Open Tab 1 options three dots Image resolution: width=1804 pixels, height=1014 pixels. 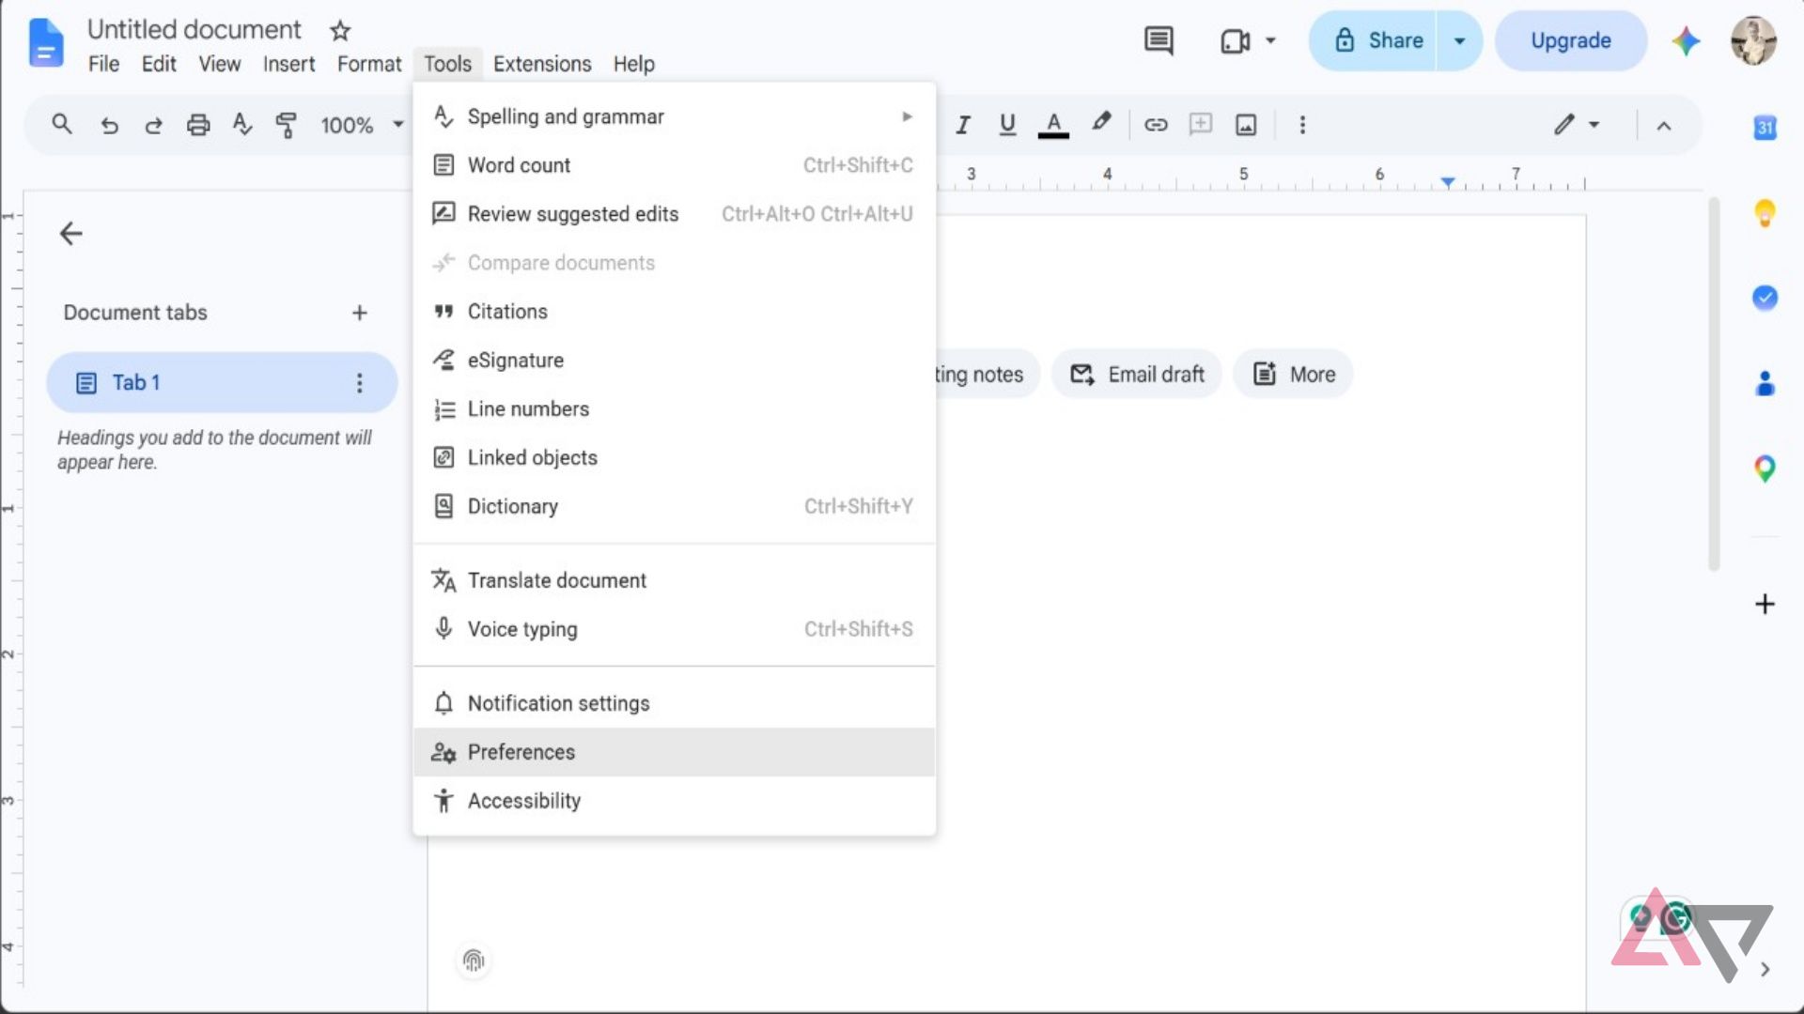coord(359,383)
